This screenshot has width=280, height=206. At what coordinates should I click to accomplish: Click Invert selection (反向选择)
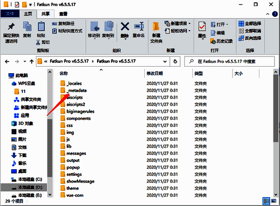[x=250, y=38]
